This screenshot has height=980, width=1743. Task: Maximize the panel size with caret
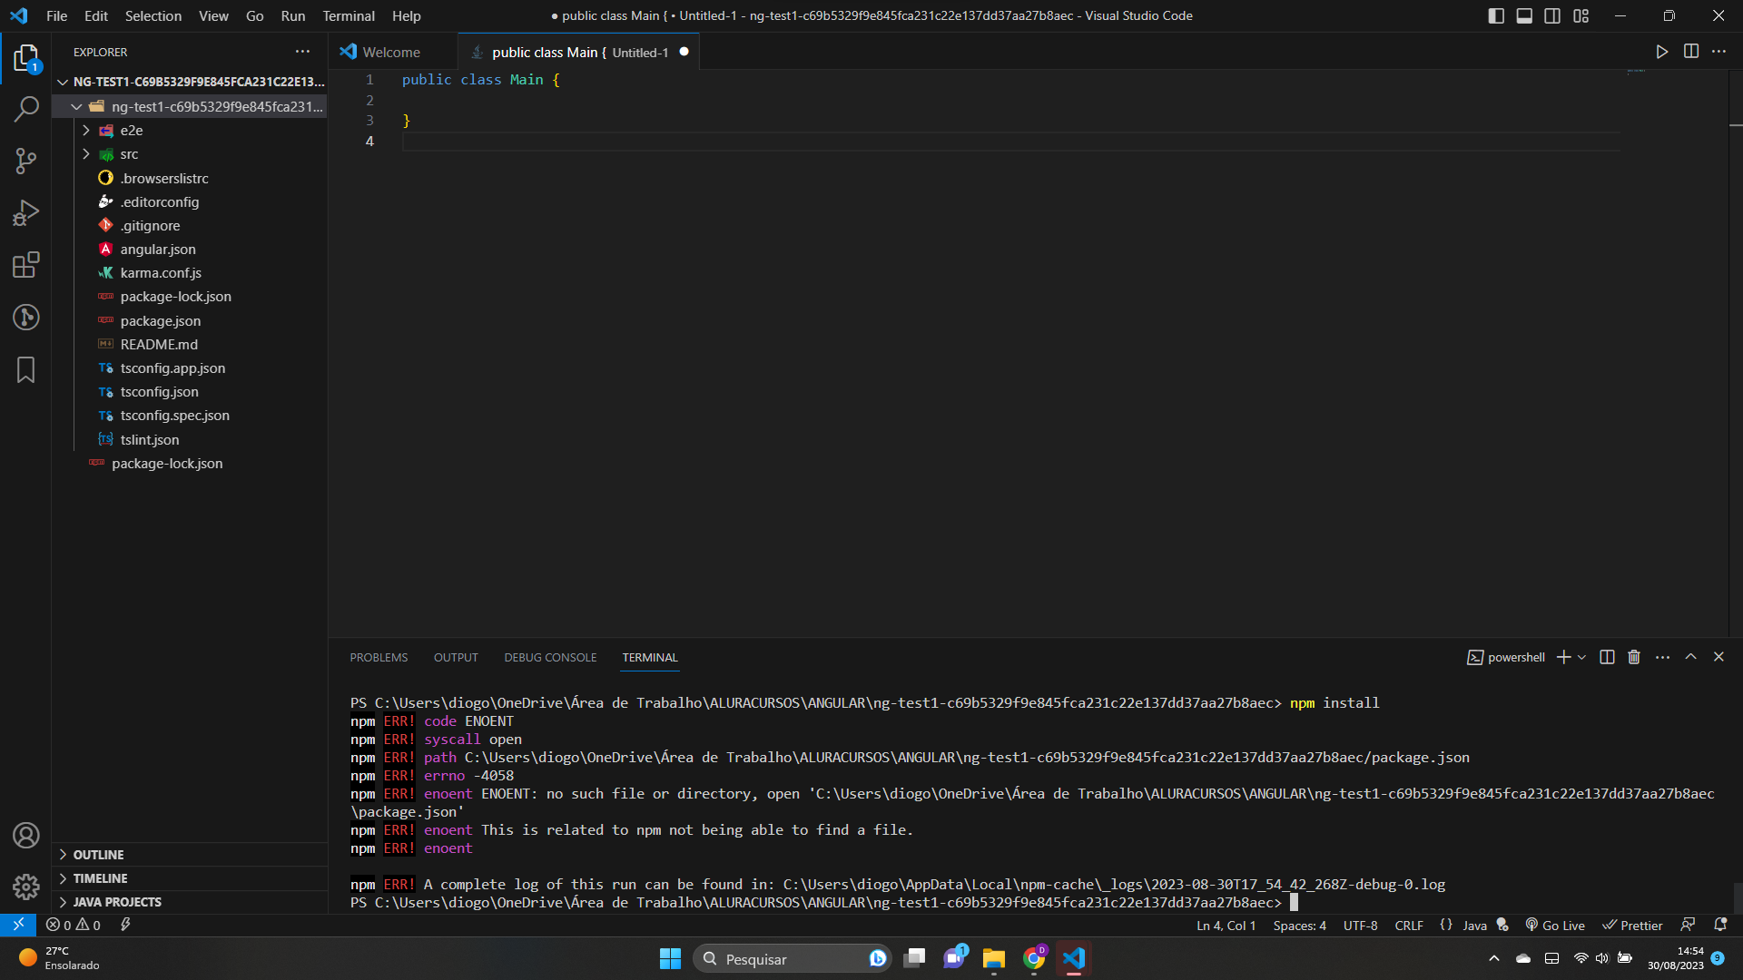[1690, 657]
